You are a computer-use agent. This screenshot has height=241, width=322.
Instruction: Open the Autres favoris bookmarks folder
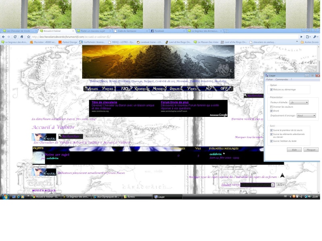310,42
